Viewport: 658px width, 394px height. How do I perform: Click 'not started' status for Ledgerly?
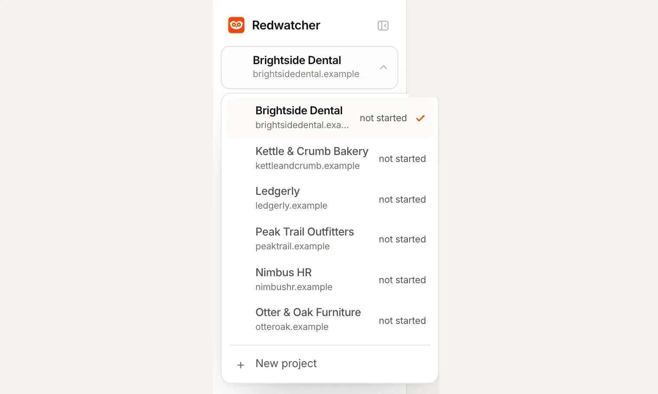402,200
